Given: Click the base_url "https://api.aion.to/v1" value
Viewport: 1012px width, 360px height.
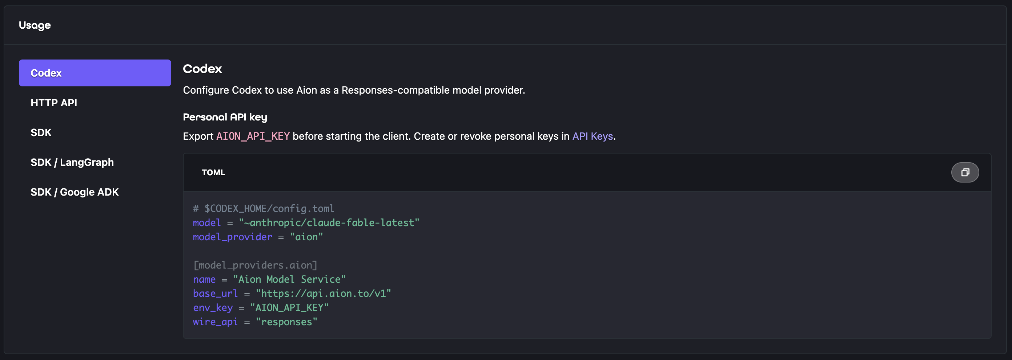Looking at the screenshot, I should click(x=323, y=293).
